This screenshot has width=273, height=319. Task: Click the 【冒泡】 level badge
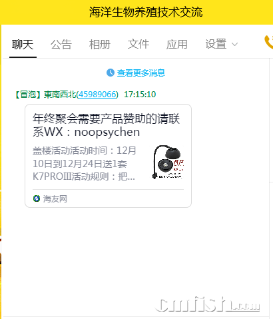(28, 95)
